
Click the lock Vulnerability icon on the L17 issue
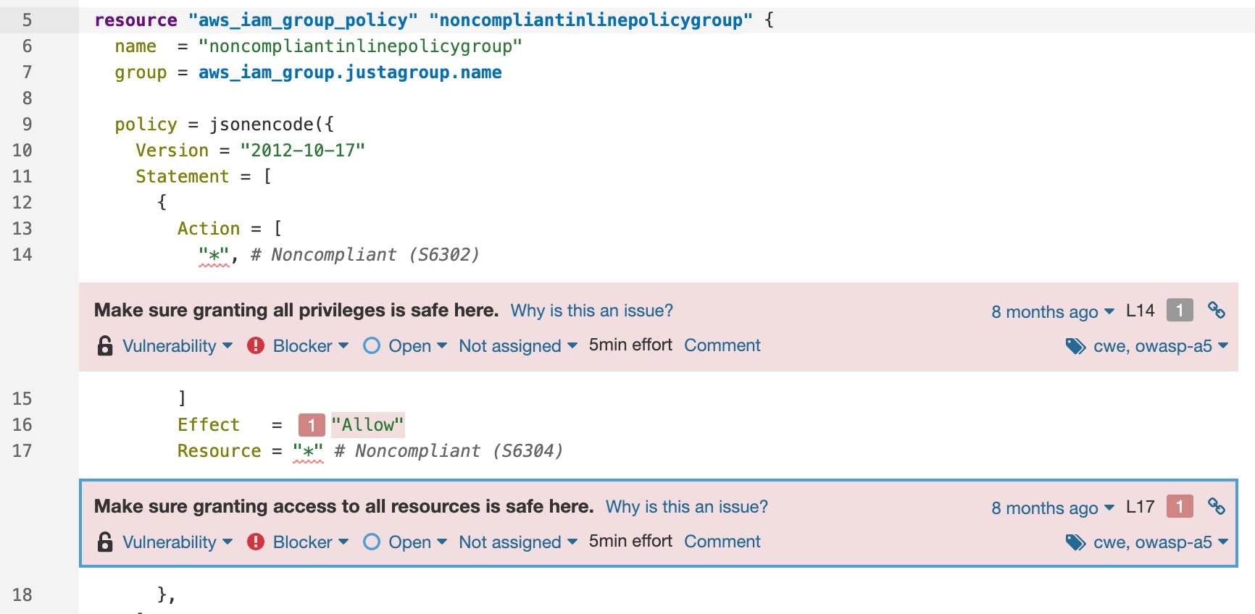(x=105, y=542)
